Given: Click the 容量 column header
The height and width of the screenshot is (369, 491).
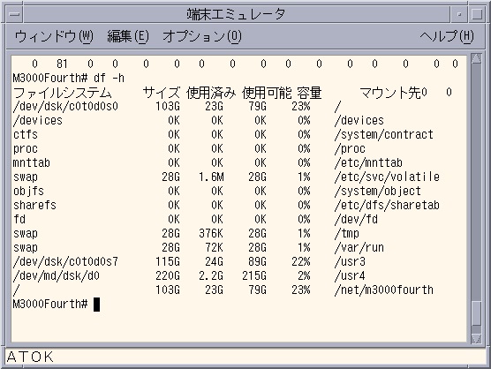Looking at the screenshot, I should tap(309, 93).
